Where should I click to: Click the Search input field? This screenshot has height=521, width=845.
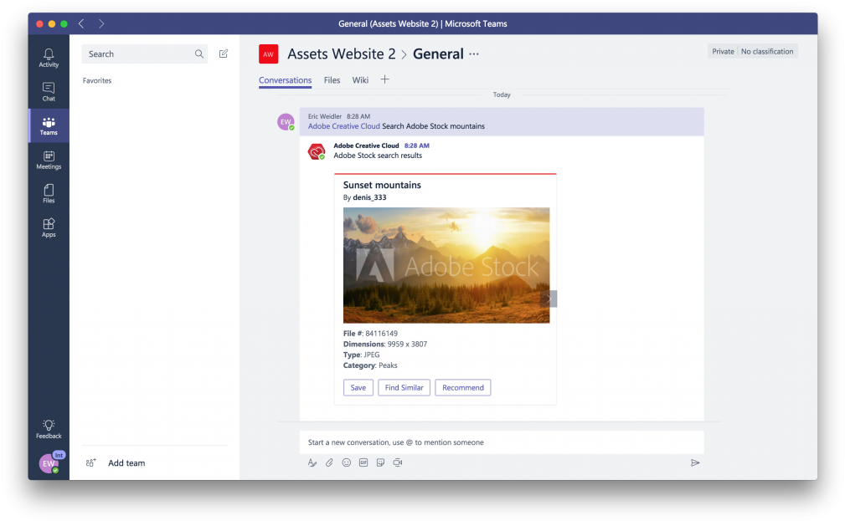138,54
